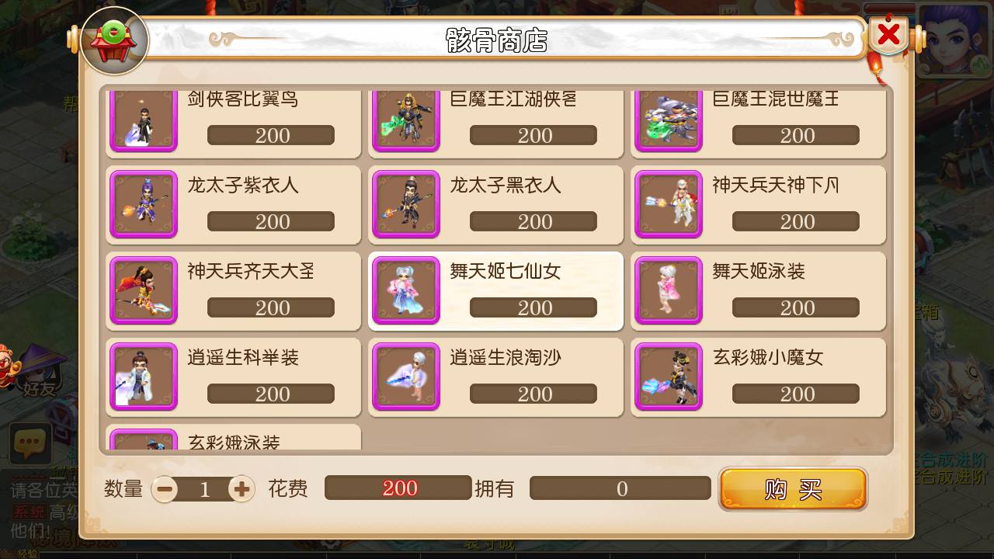Select 玄彩娥小魔女 costume icon

point(669,377)
